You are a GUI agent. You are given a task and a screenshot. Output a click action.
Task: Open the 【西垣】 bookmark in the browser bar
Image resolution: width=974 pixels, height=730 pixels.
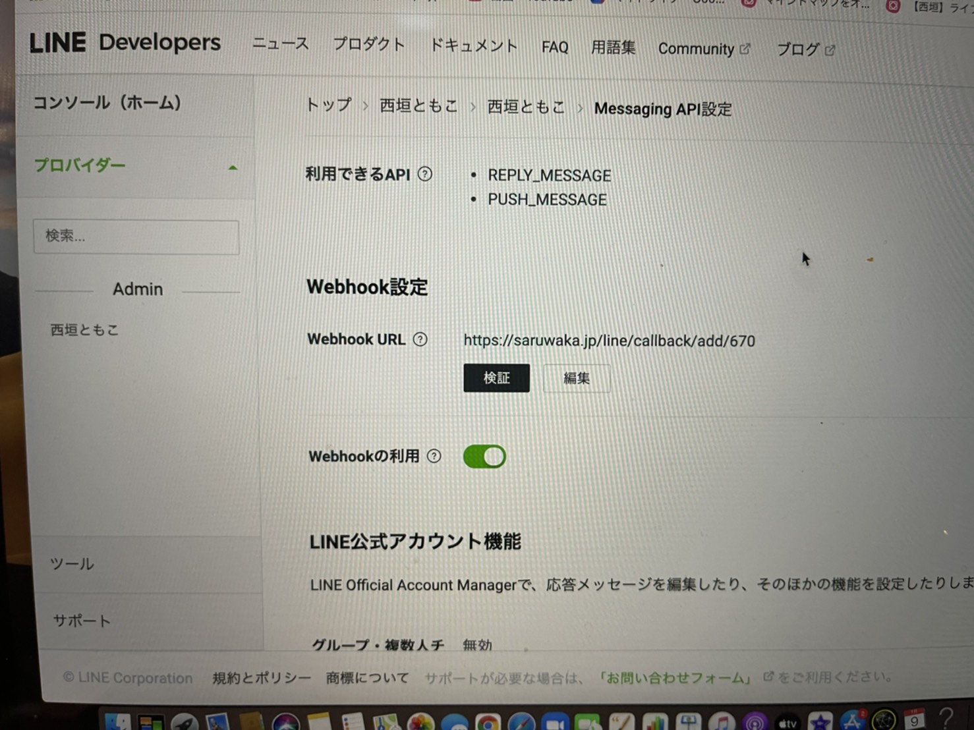tap(931, 7)
